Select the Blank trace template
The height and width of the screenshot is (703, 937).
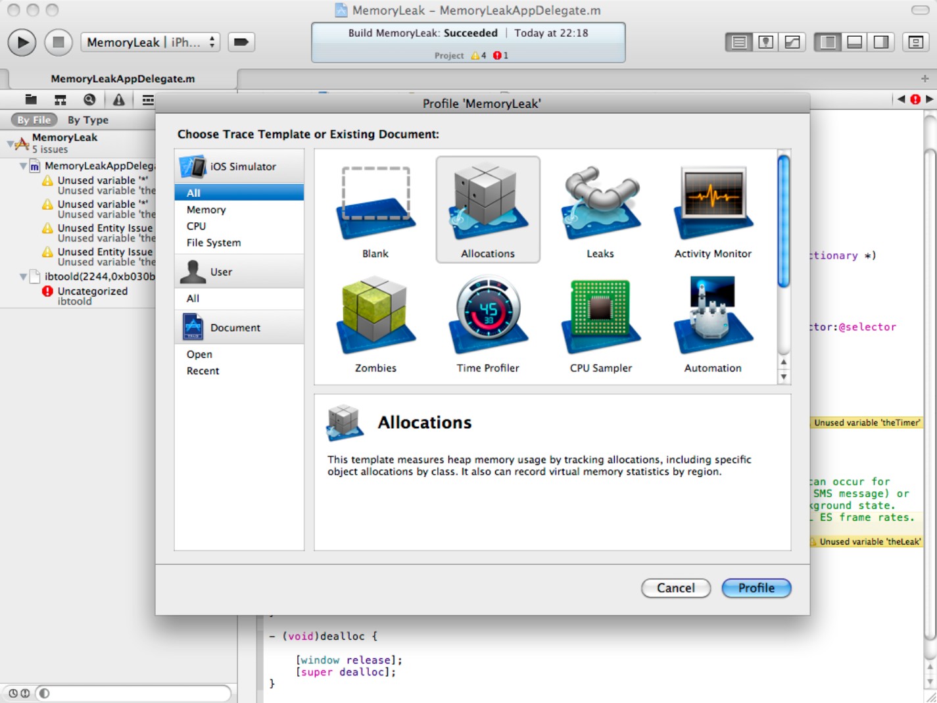point(375,210)
